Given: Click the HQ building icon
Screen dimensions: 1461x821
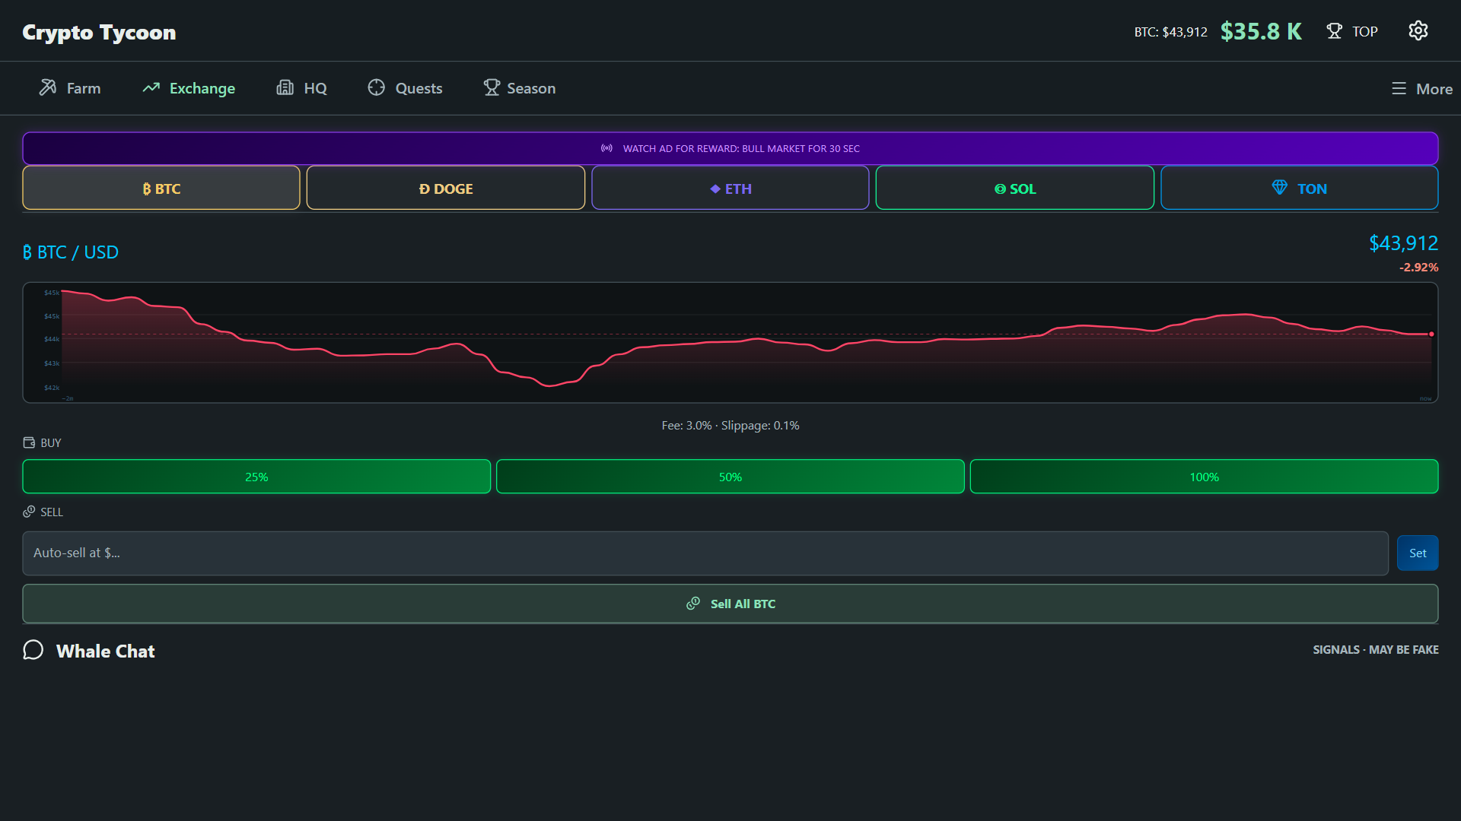Looking at the screenshot, I should point(285,87).
